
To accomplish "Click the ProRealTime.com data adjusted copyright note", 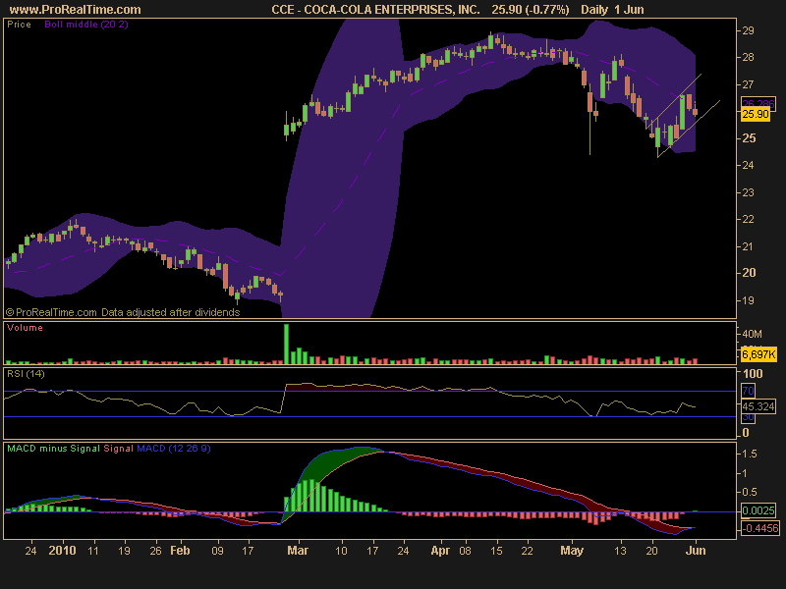I will coord(123,312).
